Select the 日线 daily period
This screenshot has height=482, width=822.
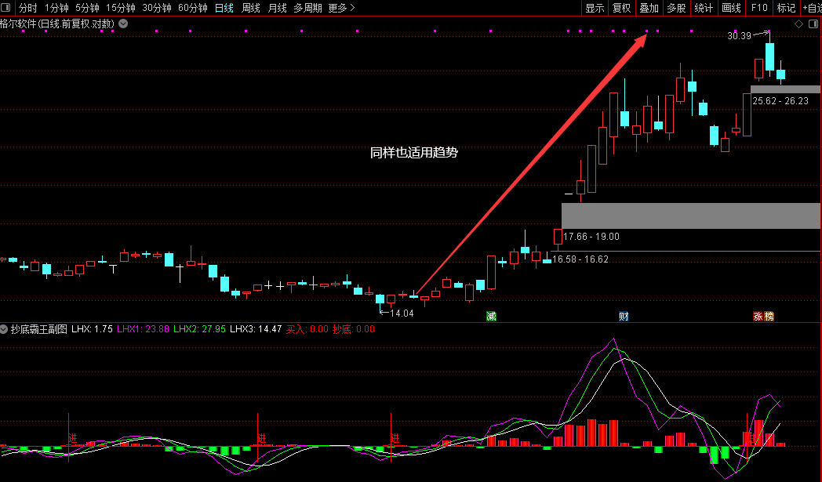pos(224,8)
